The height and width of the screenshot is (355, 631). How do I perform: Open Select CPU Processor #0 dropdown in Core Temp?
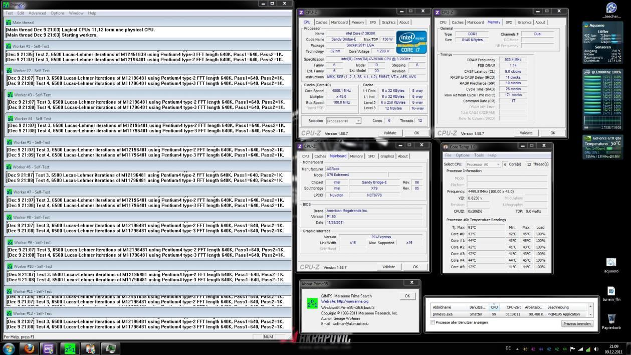point(483,164)
